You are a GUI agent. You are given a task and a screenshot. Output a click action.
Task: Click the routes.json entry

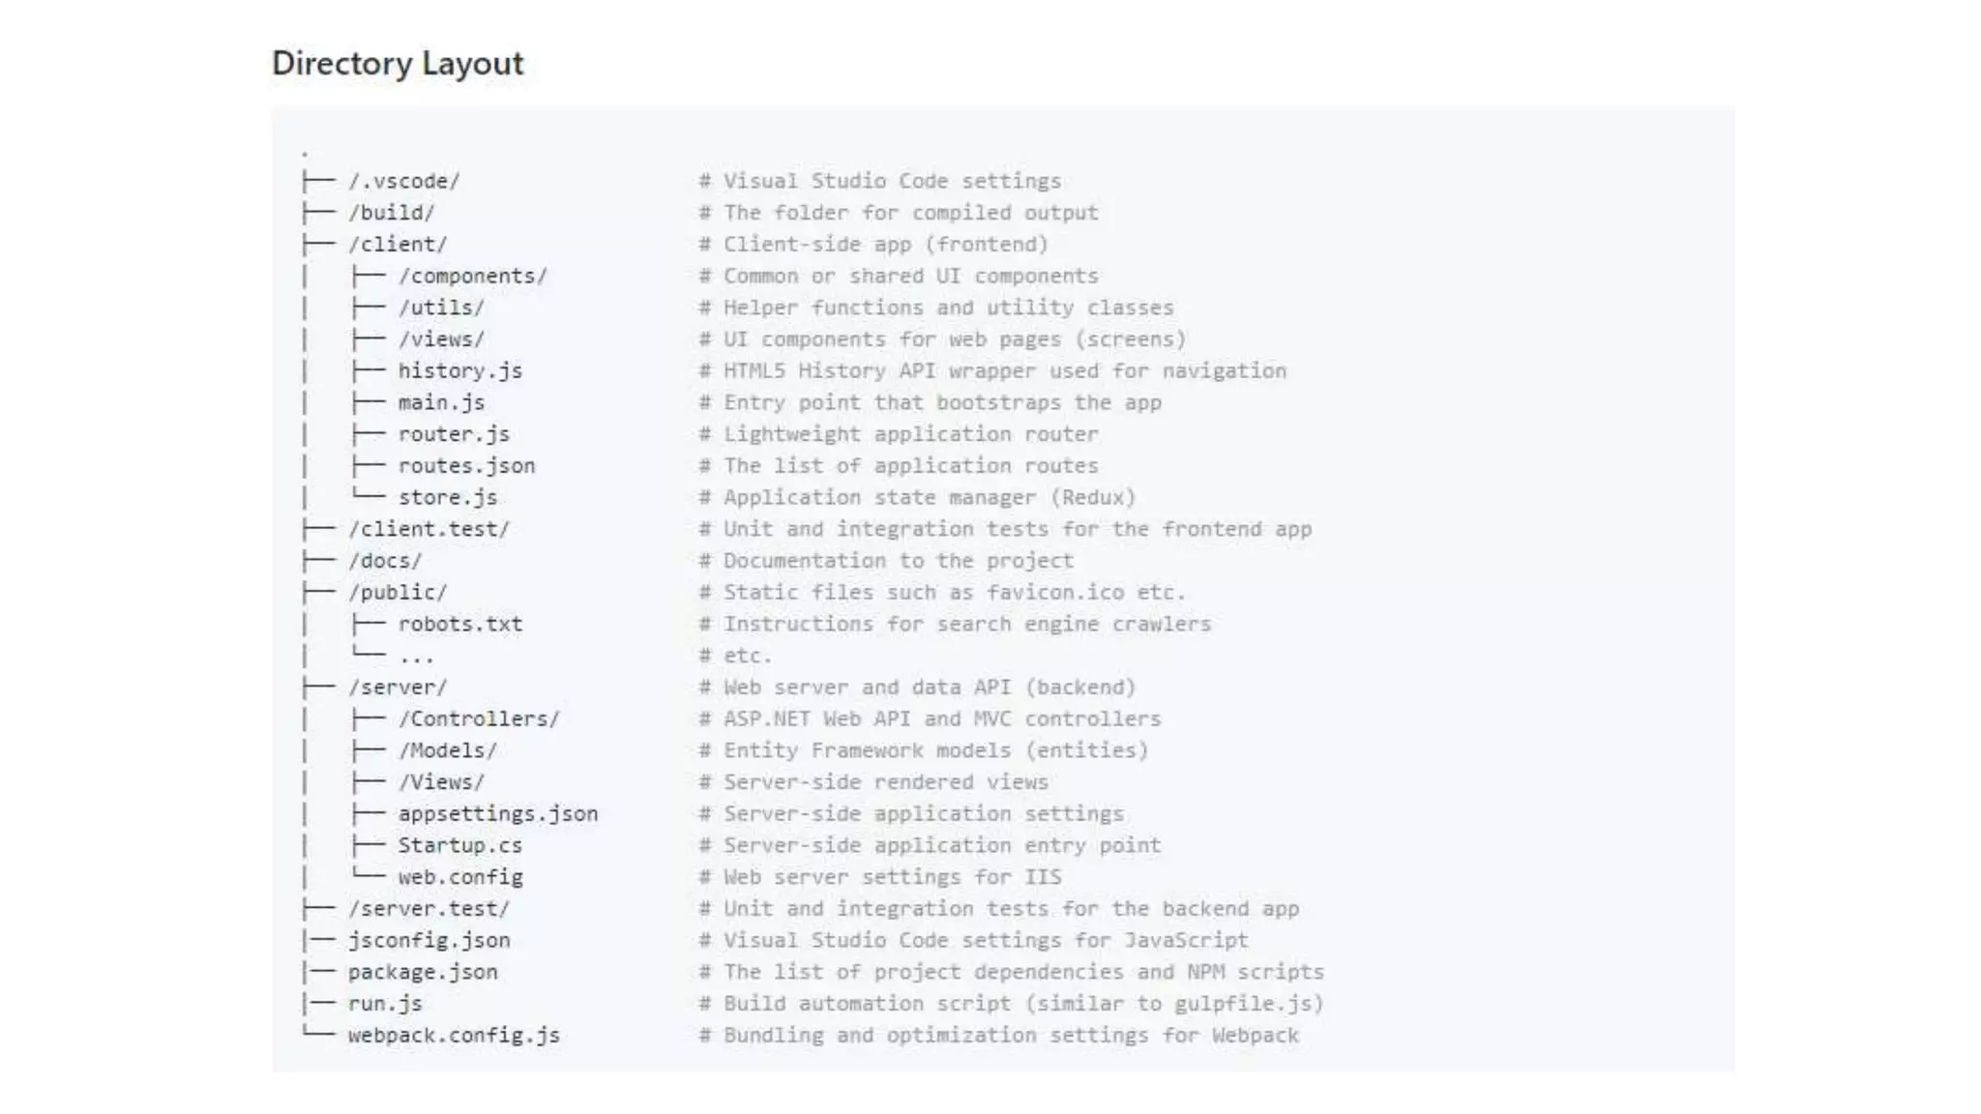[466, 466]
